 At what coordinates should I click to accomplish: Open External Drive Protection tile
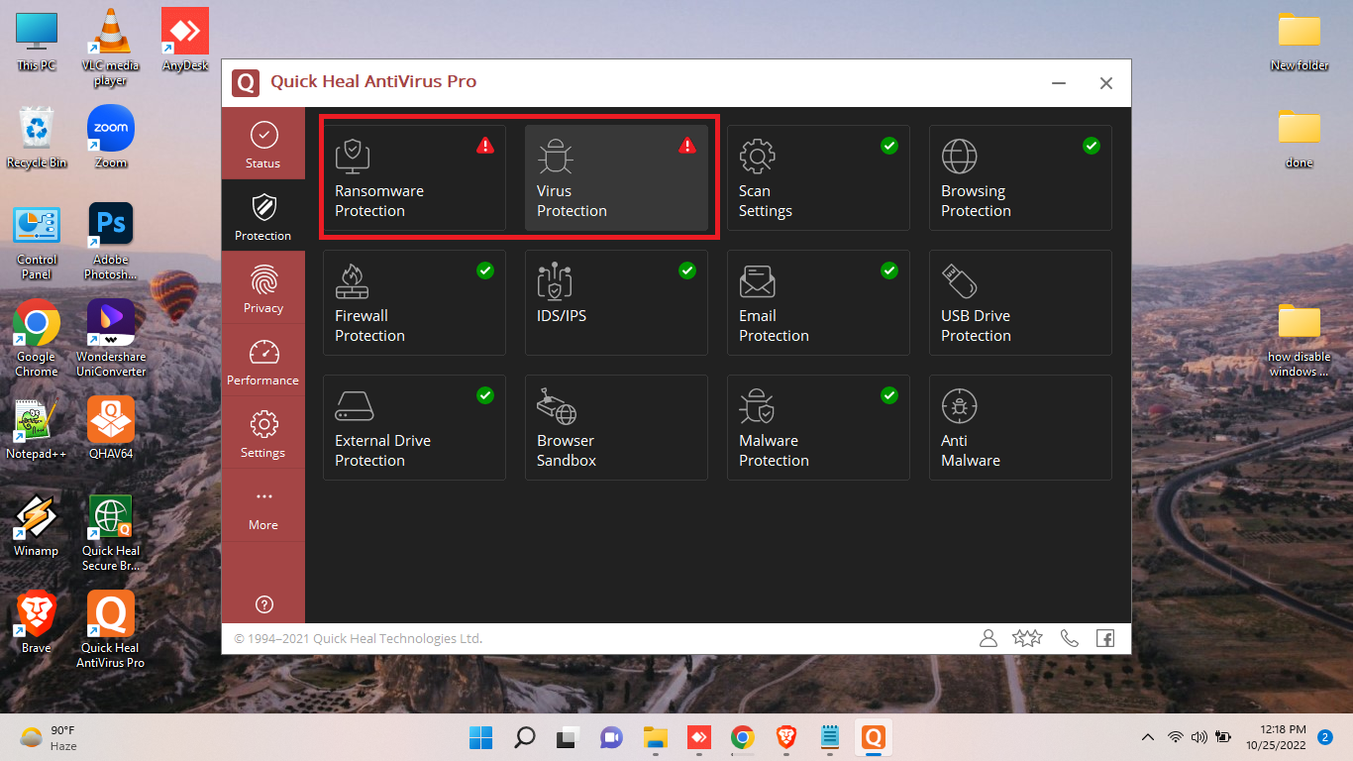(x=414, y=428)
